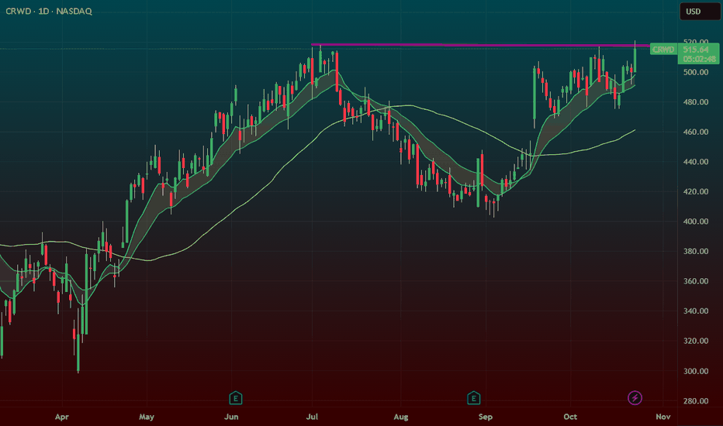
Task: Open the lightning bolt event marker
Action: 635,398
